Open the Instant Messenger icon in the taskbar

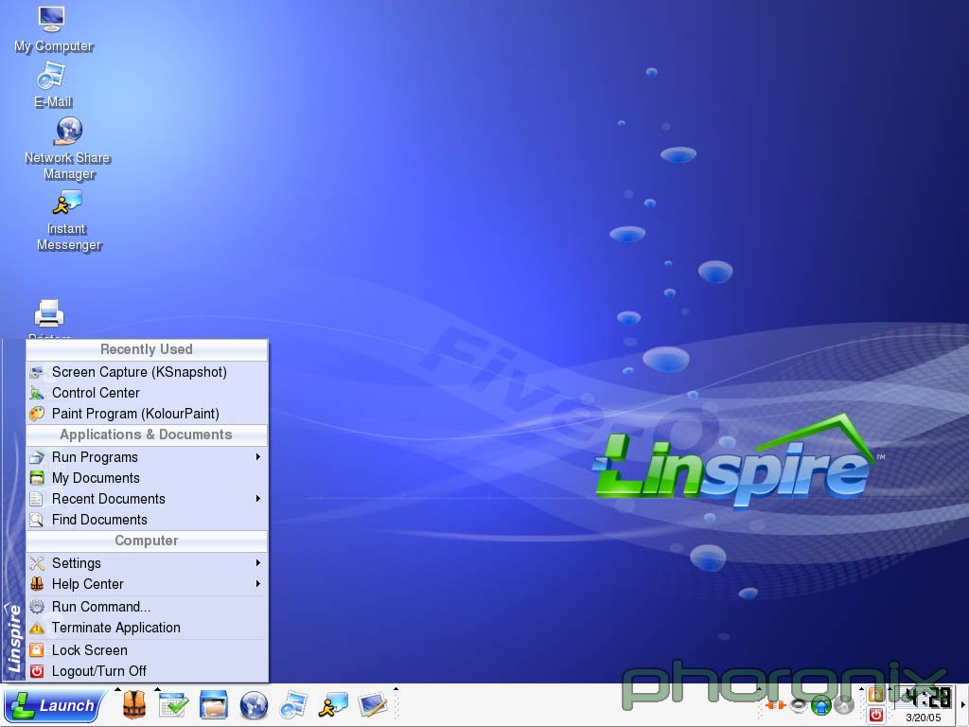pos(333,705)
